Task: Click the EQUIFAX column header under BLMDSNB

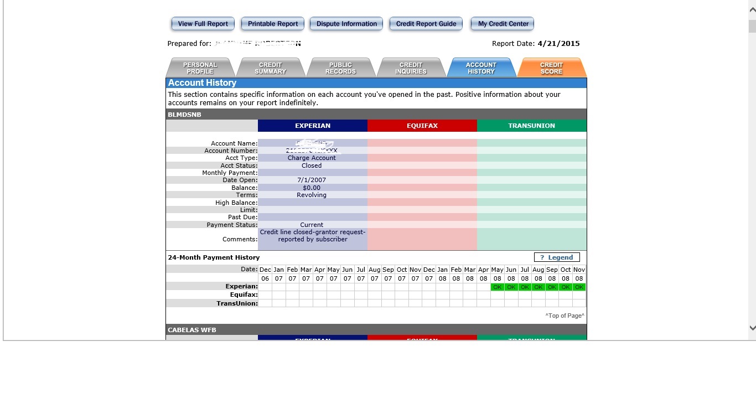Action: point(422,126)
